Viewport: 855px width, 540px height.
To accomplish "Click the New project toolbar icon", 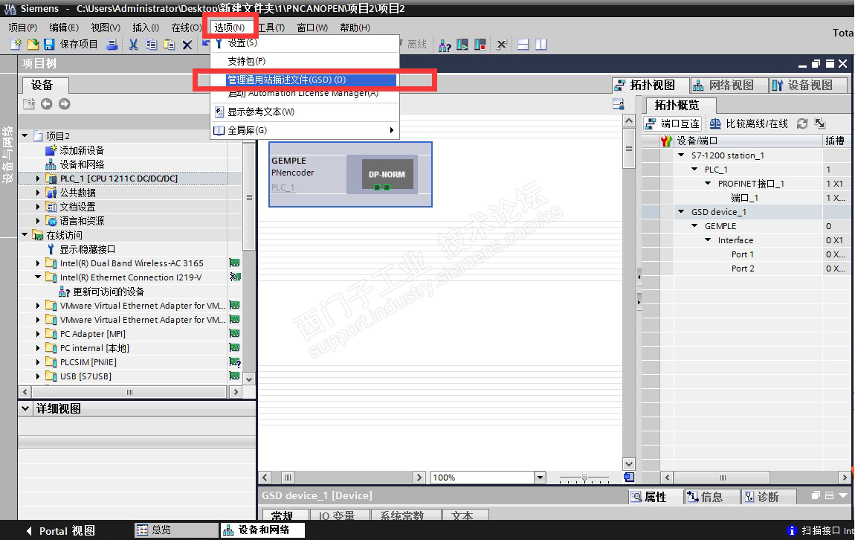I will click(x=16, y=45).
